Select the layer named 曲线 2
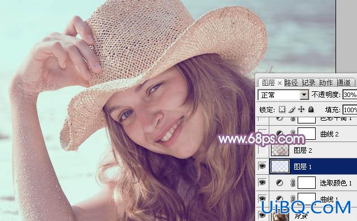The height and width of the screenshot is (221, 357). (329, 134)
